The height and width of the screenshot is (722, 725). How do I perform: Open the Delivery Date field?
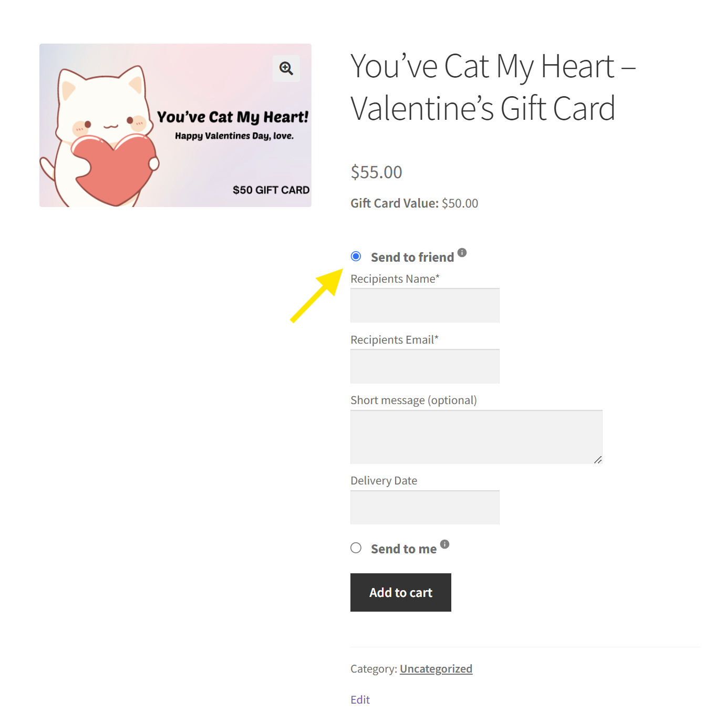[x=425, y=507]
